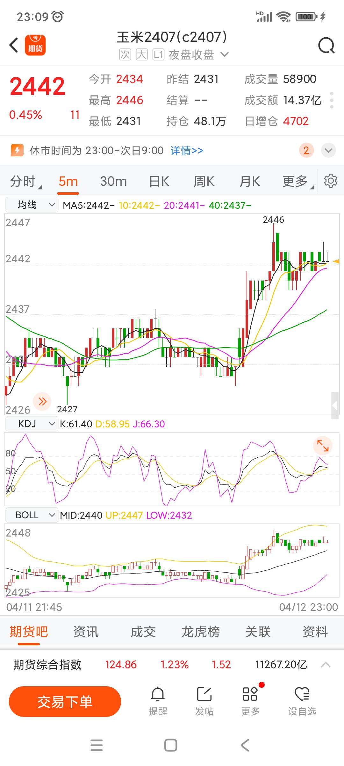Switch to the 日K chart tab

click(159, 181)
